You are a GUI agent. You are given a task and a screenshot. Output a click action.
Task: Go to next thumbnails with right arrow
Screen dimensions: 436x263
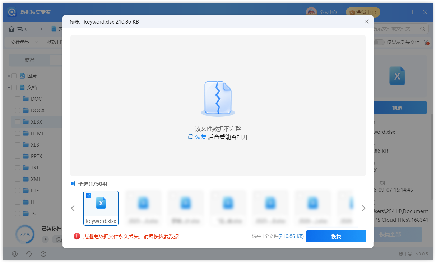[x=363, y=208]
